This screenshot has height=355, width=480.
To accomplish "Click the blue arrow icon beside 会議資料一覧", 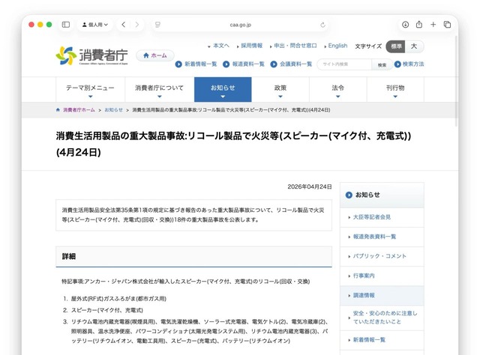I will pyautogui.click(x=274, y=64).
